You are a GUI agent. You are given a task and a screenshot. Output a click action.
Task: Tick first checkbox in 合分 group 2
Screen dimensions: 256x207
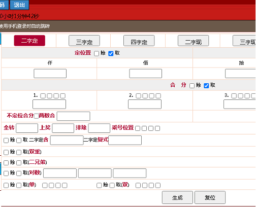click(x=138, y=96)
